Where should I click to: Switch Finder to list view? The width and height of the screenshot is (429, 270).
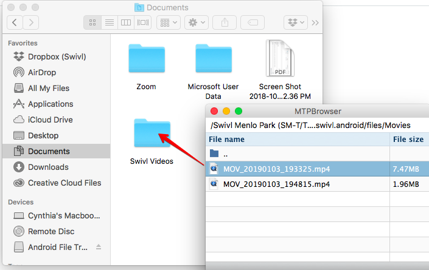click(110, 22)
